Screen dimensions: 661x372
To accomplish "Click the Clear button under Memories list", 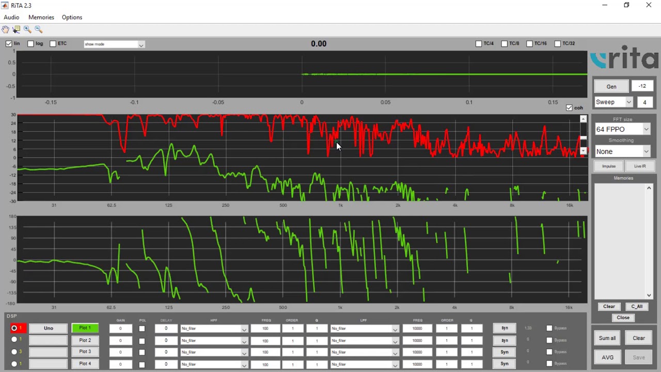I will tap(609, 306).
